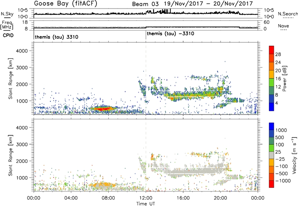Click the 'themis (tau) 3310' CPID text
The width and height of the screenshot is (298, 206).
(57, 37)
